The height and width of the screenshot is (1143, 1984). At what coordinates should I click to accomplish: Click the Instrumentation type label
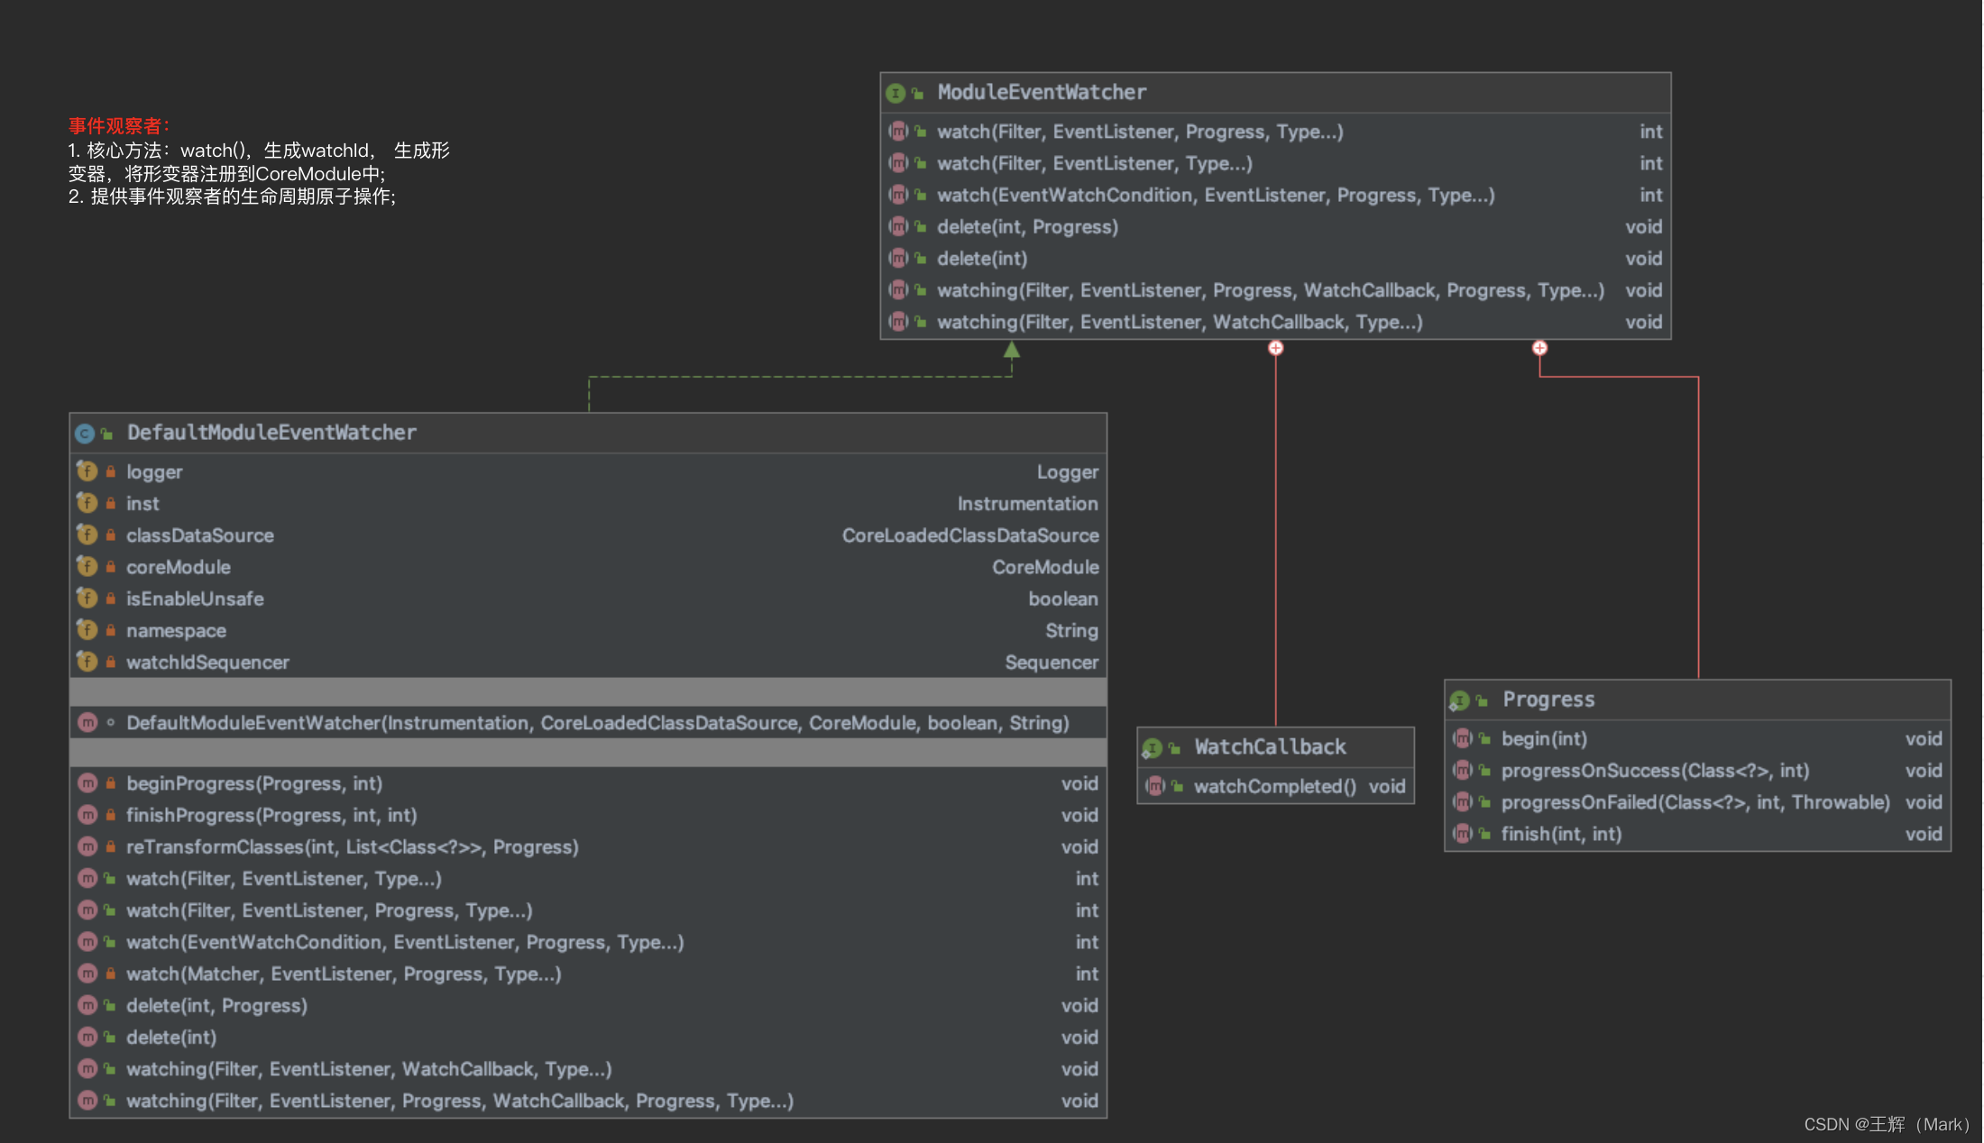pyautogui.click(x=1027, y=504)
